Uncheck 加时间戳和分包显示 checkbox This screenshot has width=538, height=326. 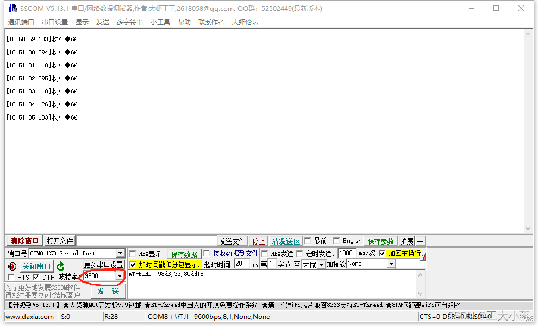133,265
